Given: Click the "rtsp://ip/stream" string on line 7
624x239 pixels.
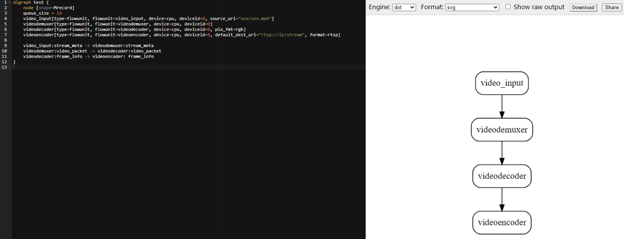Looking at the screenshot, I should (x=282, y=35).
